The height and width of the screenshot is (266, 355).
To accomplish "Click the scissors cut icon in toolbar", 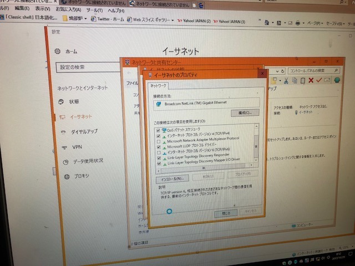I will [x=286, y=81].
